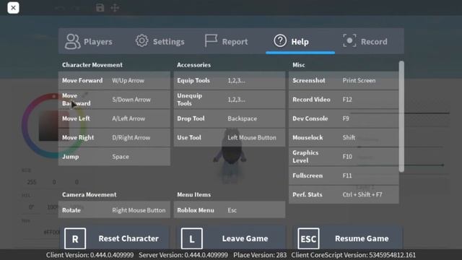Click the R key icon
Image resolution: width=462 pixels, height=260 pixels.
75,238
